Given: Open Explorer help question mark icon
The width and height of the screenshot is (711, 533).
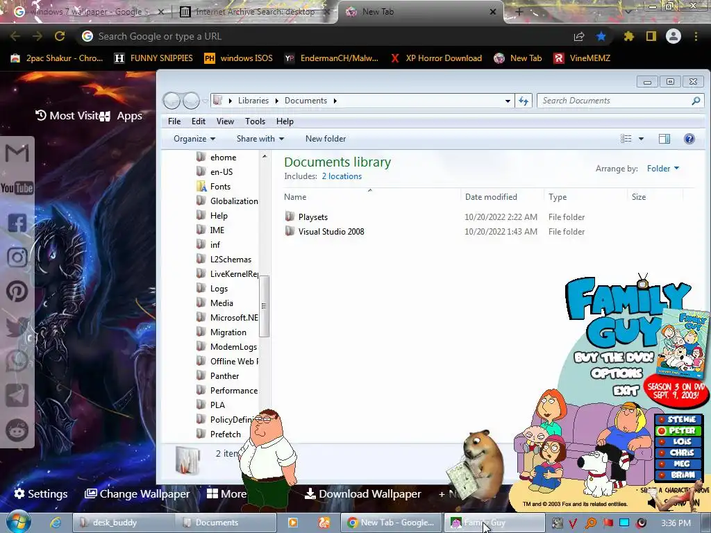Looking at the screenshot, I should tap(689, 139).
